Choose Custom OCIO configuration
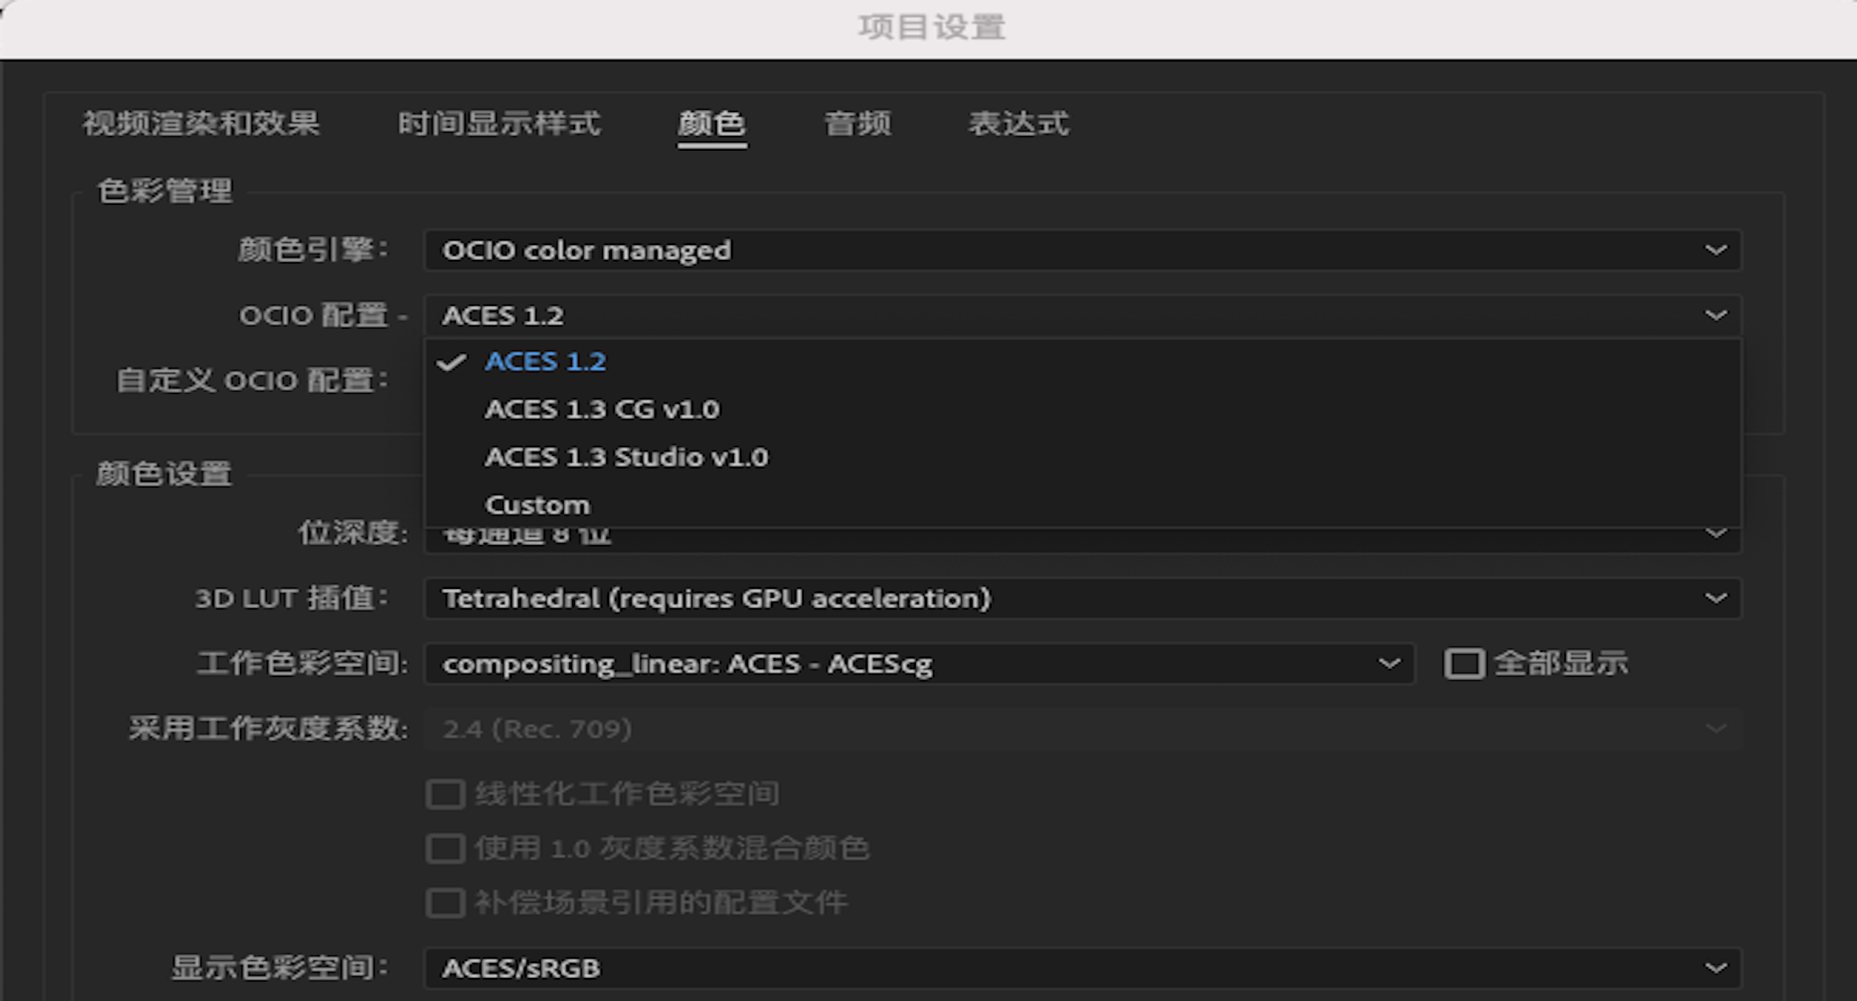The width and height of the screenshot is (1857, 1001). pos(538,504)
